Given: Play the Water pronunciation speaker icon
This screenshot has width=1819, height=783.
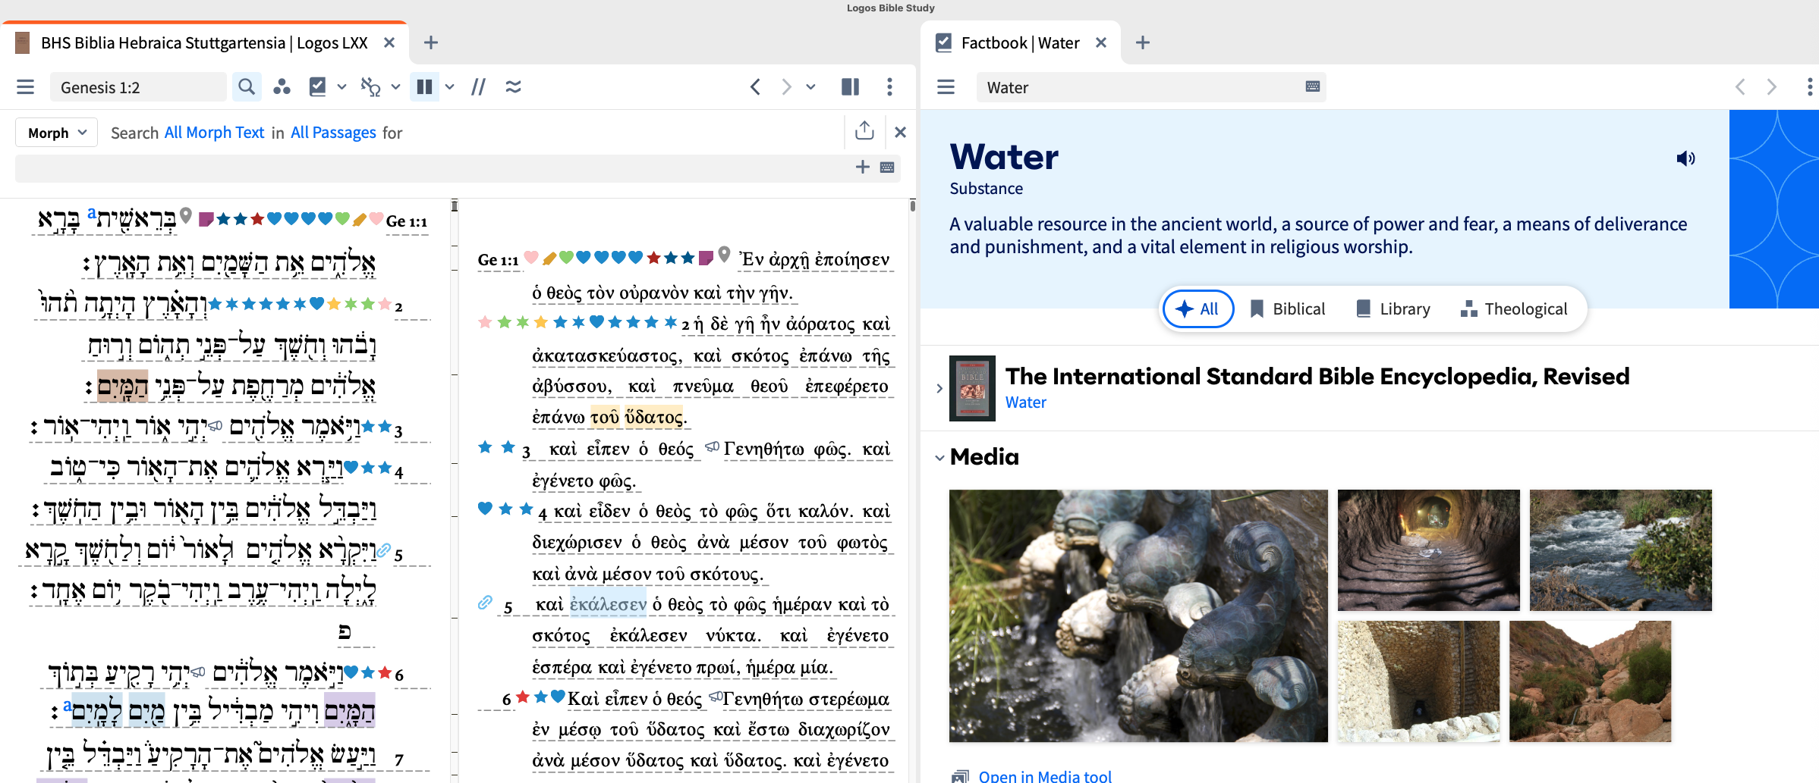Looking at the screenshot, I should tap(1685, 158).
